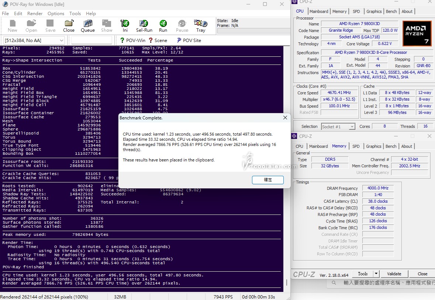Click the Sel-Run toolbar icon
435x300 pixels.
[x=144, y=26]
